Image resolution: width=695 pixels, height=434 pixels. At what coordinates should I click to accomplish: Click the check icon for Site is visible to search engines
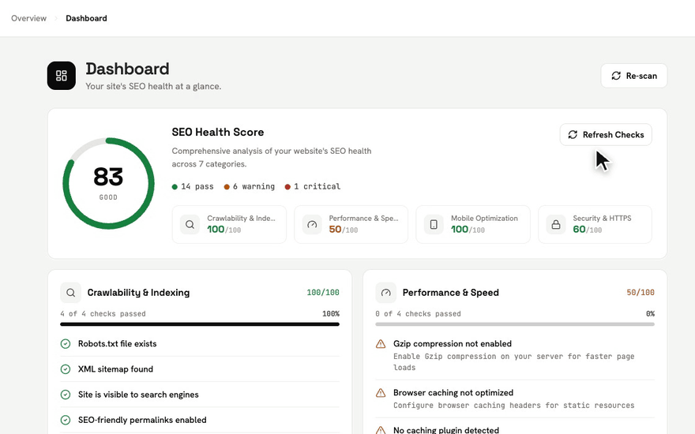click(x=65, y=395)
